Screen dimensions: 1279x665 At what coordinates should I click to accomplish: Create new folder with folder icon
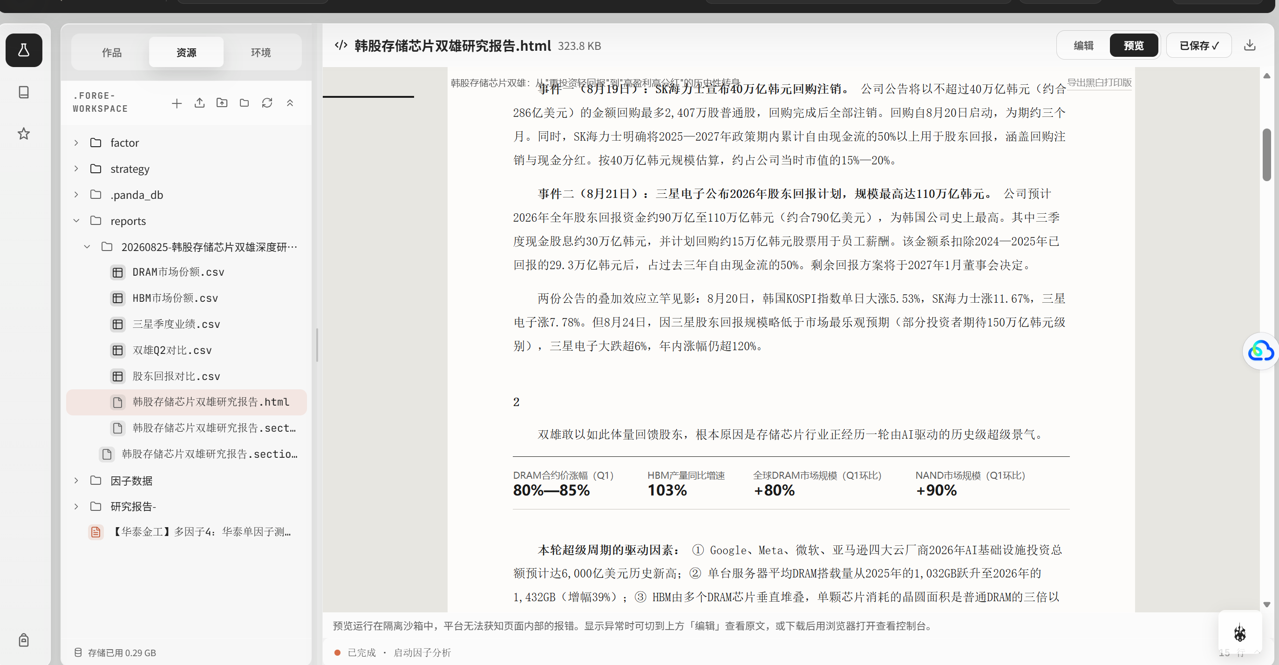click(x=244, y=103)
